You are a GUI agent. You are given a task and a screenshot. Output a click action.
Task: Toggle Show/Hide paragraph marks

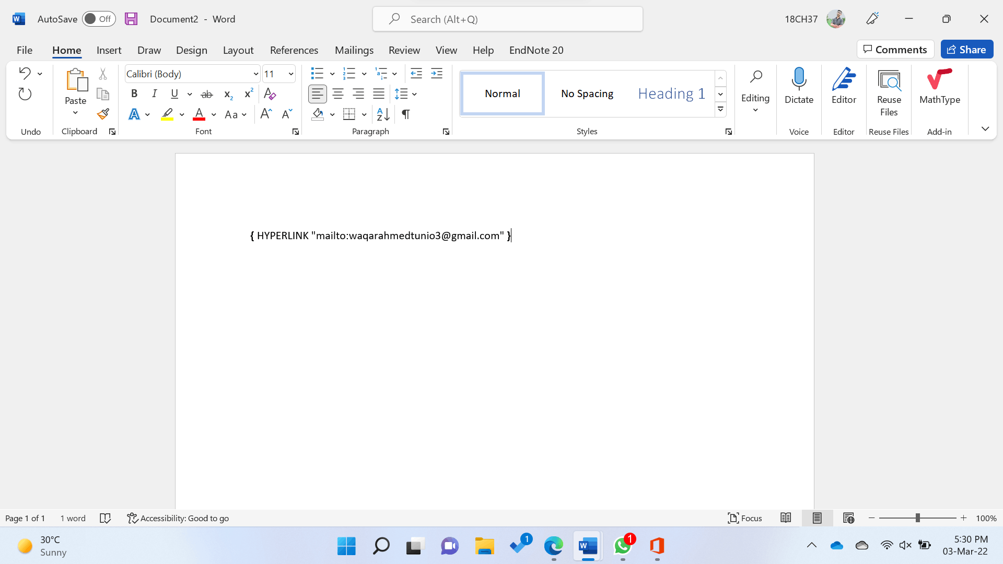[x=406, y=114]
